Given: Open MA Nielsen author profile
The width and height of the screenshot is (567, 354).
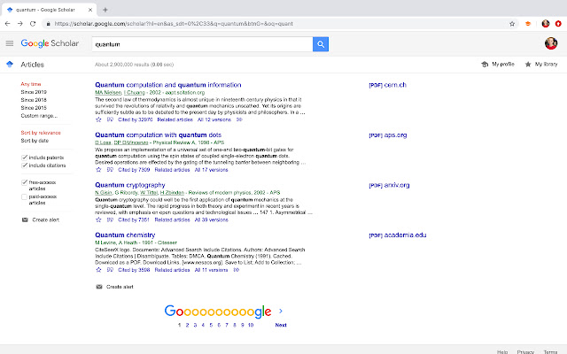Looking at the screenshot, I should pos(108,92).
